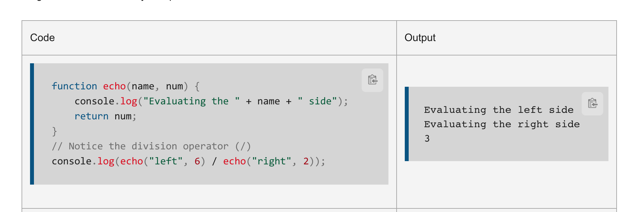Select the Code column header
630x212 pixels.
pos(42,38)
